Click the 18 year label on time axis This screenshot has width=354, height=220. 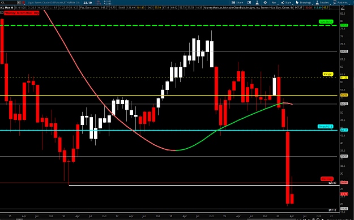(172, 216)
